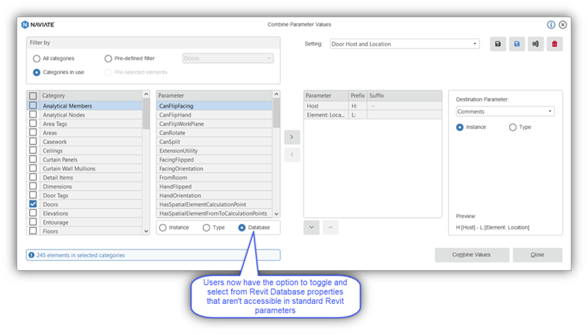
Task: Click the rename setting icon
Action: pyautogui.click(x=535, y=44)
